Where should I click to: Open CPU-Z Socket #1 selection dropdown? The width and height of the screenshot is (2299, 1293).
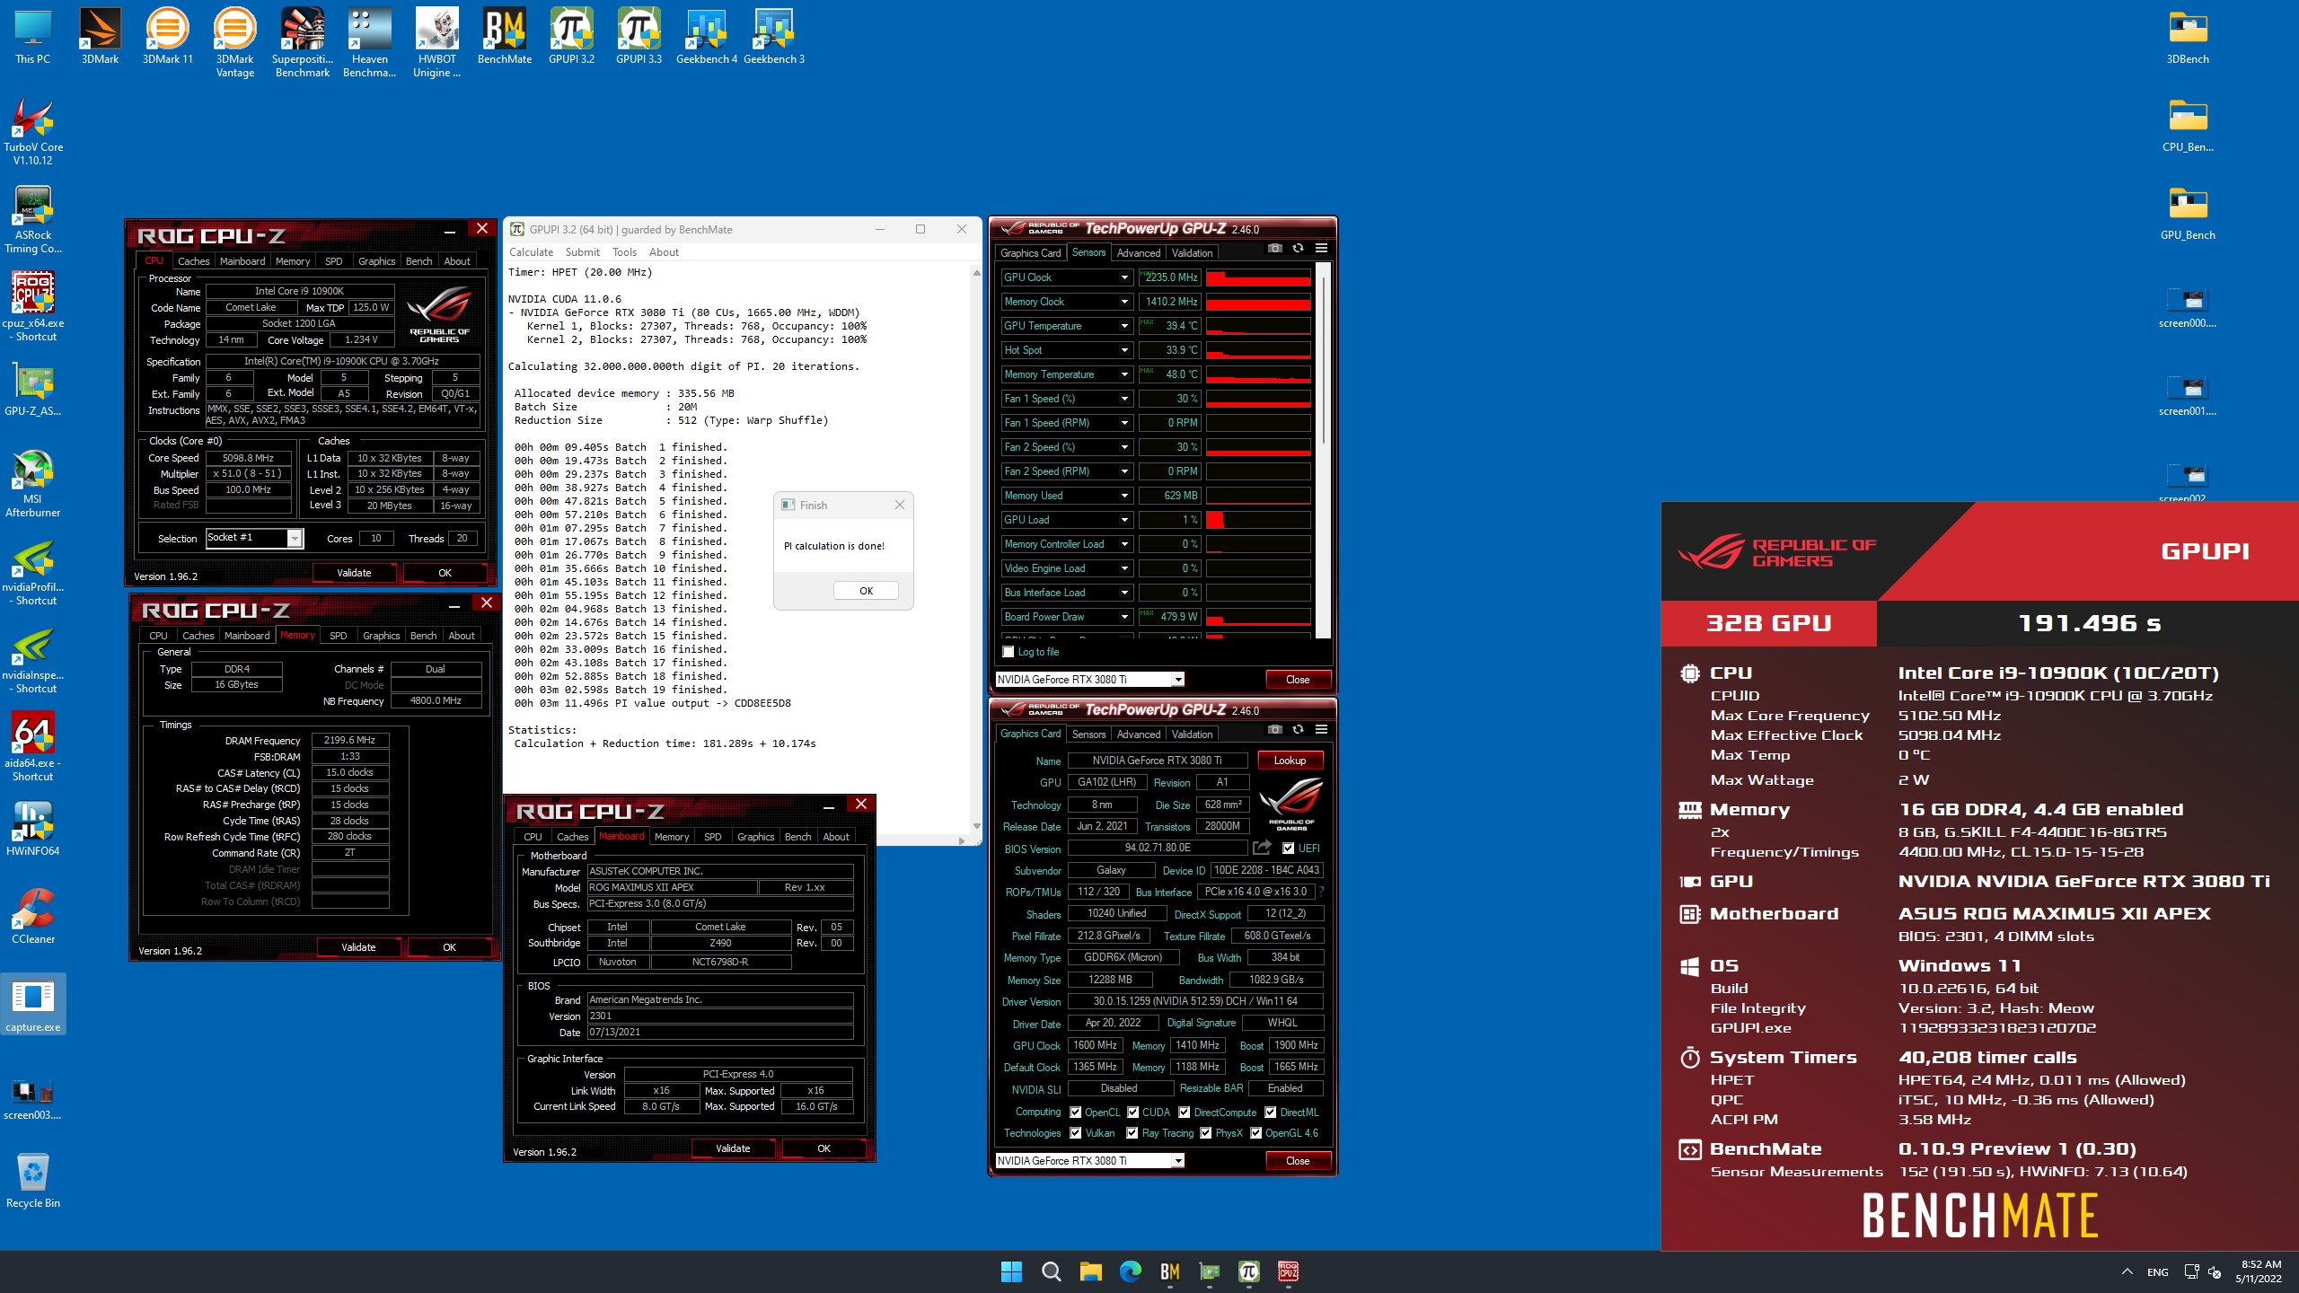pos(255,538)
